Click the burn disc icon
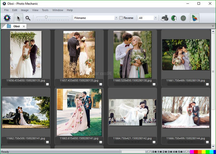The height and width of the screenshot is (154, 216). [183, 18]
